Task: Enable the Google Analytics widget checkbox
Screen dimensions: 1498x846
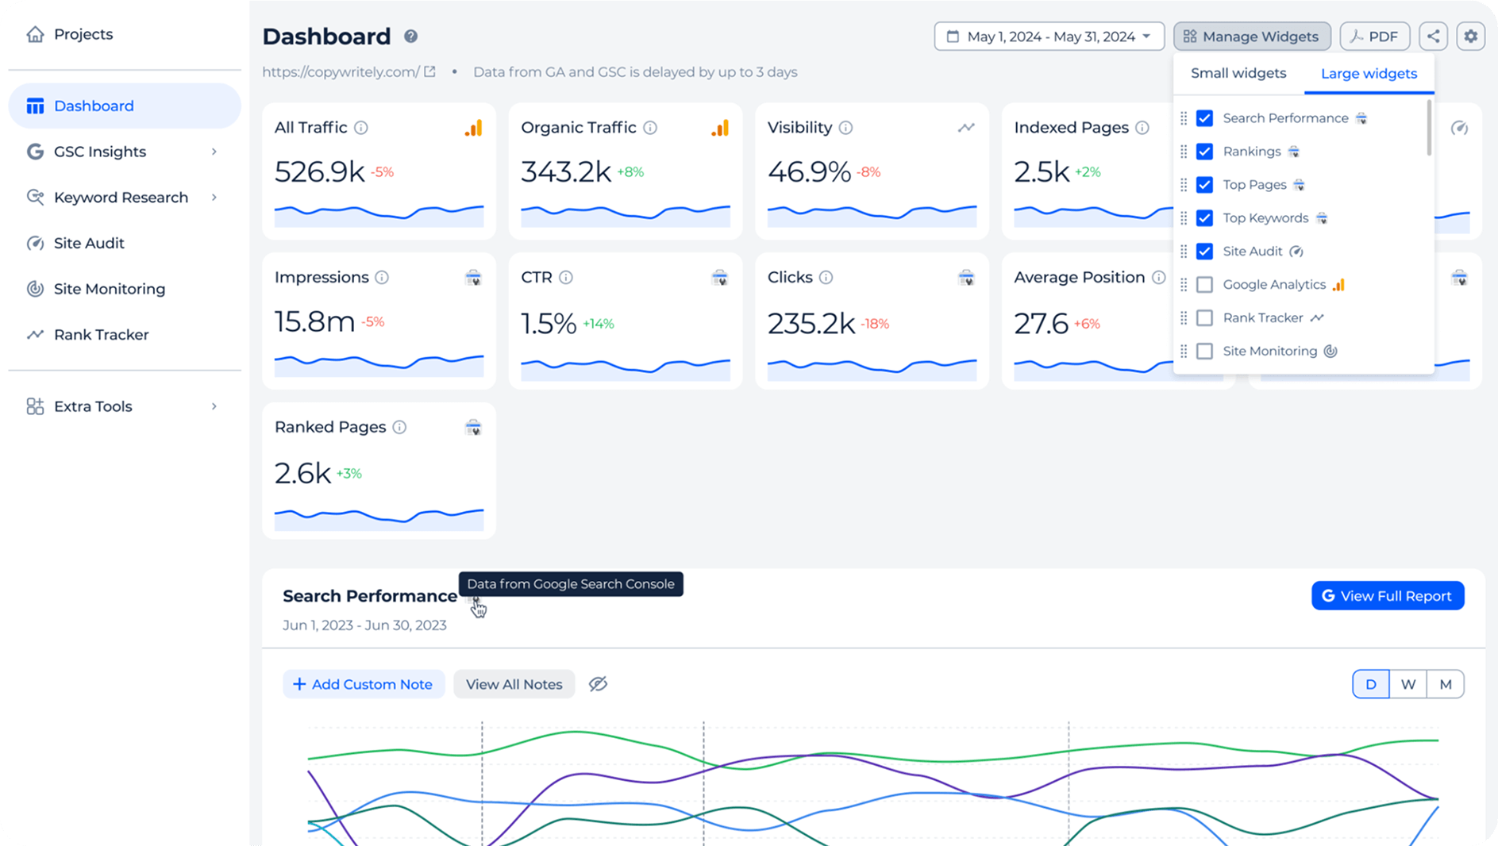Action: point(1204,285)
